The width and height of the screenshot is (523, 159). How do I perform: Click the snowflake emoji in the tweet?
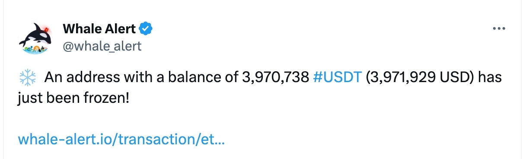point(27,78)
